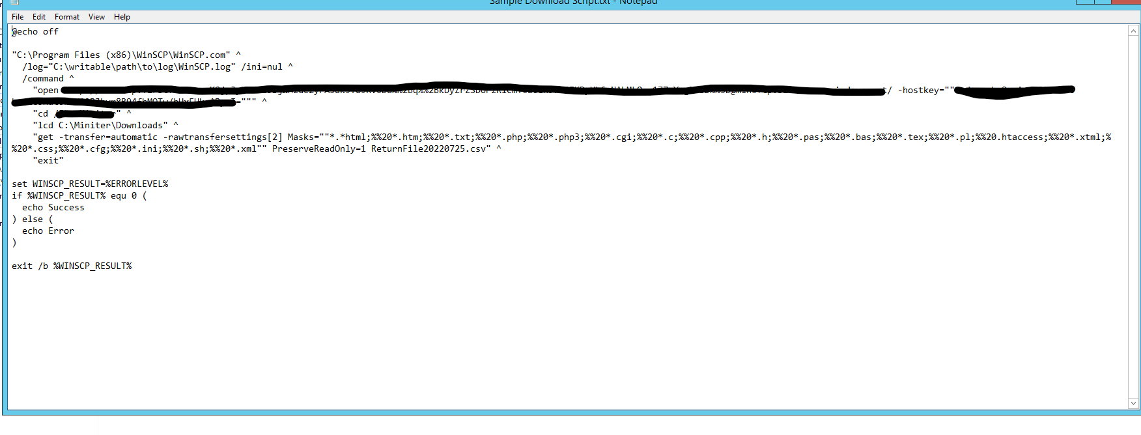Click the Notepad icon in title bar
The image size is (1141, 435).
[14, 2]
